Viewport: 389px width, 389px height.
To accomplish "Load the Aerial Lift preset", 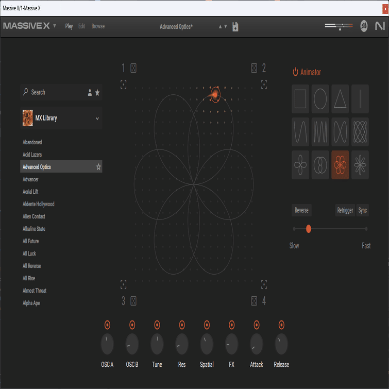I will point(30,192).
